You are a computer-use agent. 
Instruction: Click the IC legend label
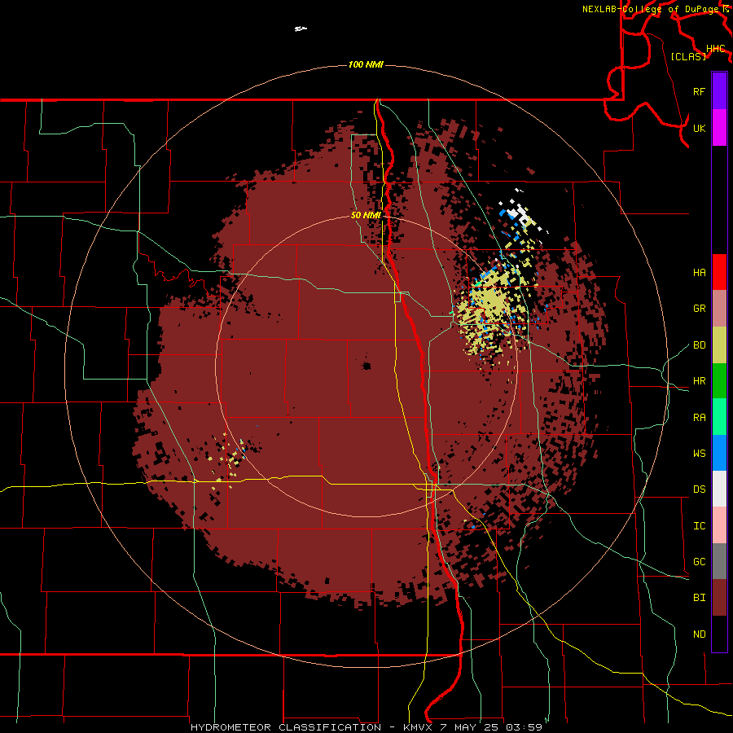tap(700, 526)
